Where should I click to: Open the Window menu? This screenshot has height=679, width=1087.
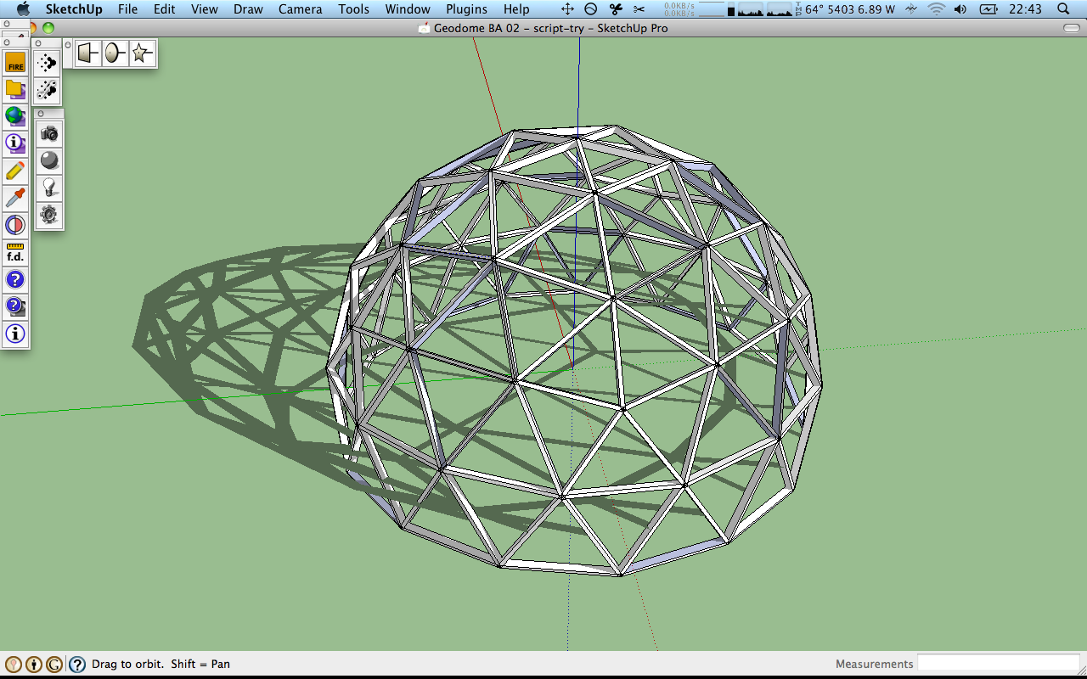(408, 9)
